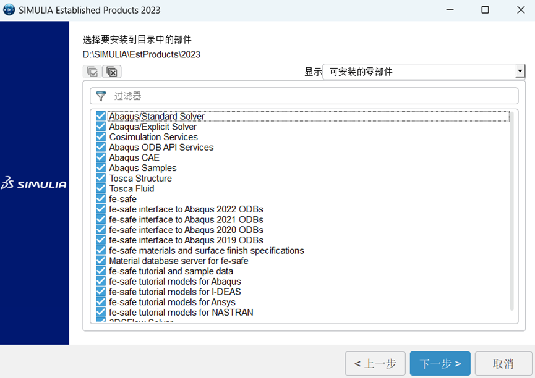The height and width of the screenshot is (378, 535).
Task: Click the 取消 button
Action: [503, 363]
